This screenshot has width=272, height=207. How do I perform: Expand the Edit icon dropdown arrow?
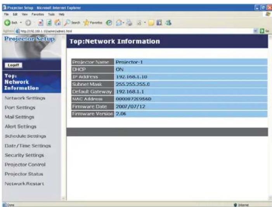tap(145, 23)
